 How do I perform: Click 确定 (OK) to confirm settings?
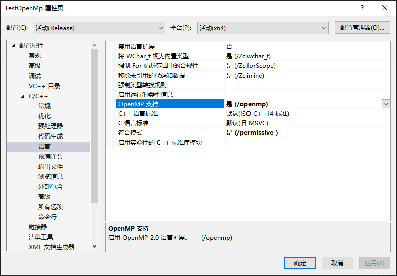coord(300,263)
